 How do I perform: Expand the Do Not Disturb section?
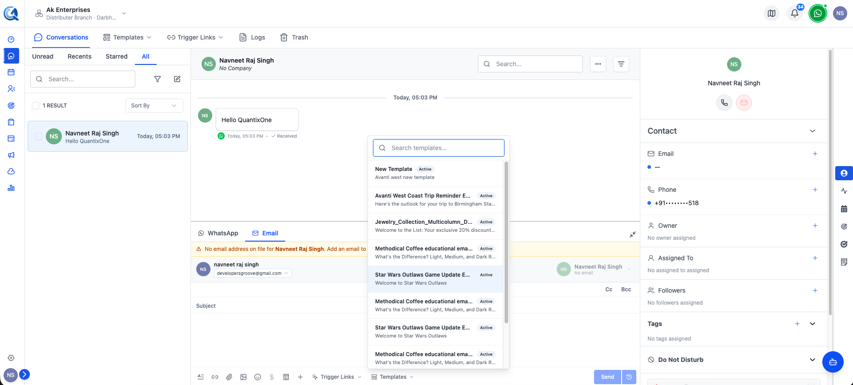(813, 360)
